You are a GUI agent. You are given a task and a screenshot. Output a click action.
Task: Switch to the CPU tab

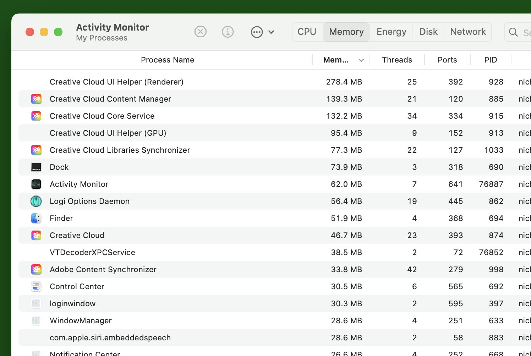tap(307, 32)
